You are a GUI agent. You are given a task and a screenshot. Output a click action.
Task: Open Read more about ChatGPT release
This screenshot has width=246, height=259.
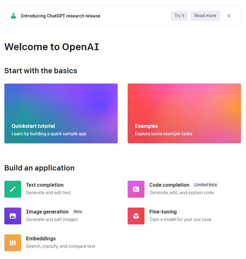coord(205,16)
